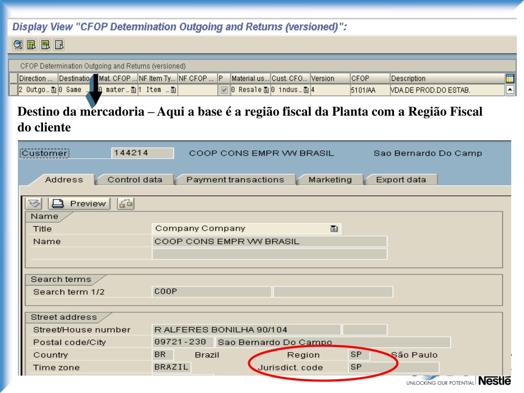
Task: Open the Mat. CFOP dropdown showing 0 mater
Action: (x=134, y=90)
